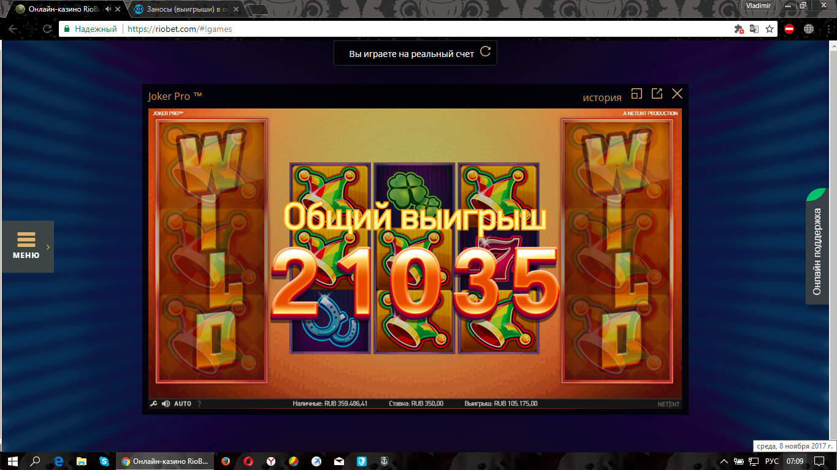
Task: Open the game help question mark
Action: click(199, 404)
